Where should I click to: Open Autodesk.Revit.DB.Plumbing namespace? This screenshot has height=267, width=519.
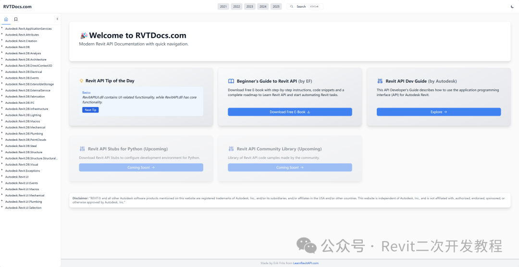pos(24,133)
